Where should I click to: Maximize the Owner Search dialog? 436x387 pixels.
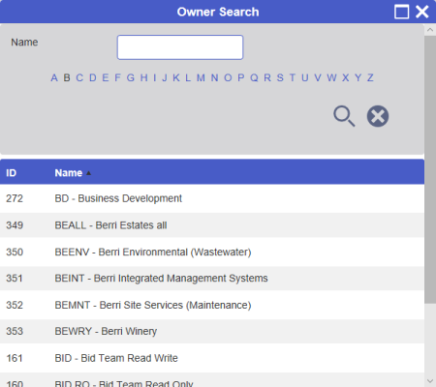click(x=402, y=12)
